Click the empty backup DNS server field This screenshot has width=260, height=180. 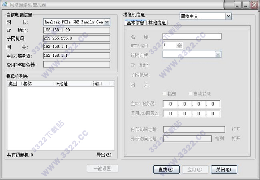click(76, 64)
